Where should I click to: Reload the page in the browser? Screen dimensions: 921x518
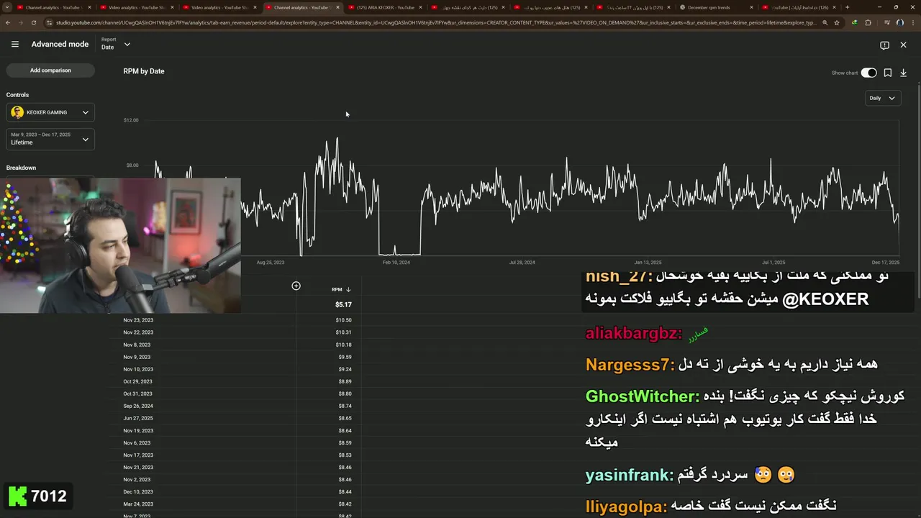pos(34,22)
